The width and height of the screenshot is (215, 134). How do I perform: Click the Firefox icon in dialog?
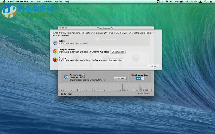click(55, 59)
